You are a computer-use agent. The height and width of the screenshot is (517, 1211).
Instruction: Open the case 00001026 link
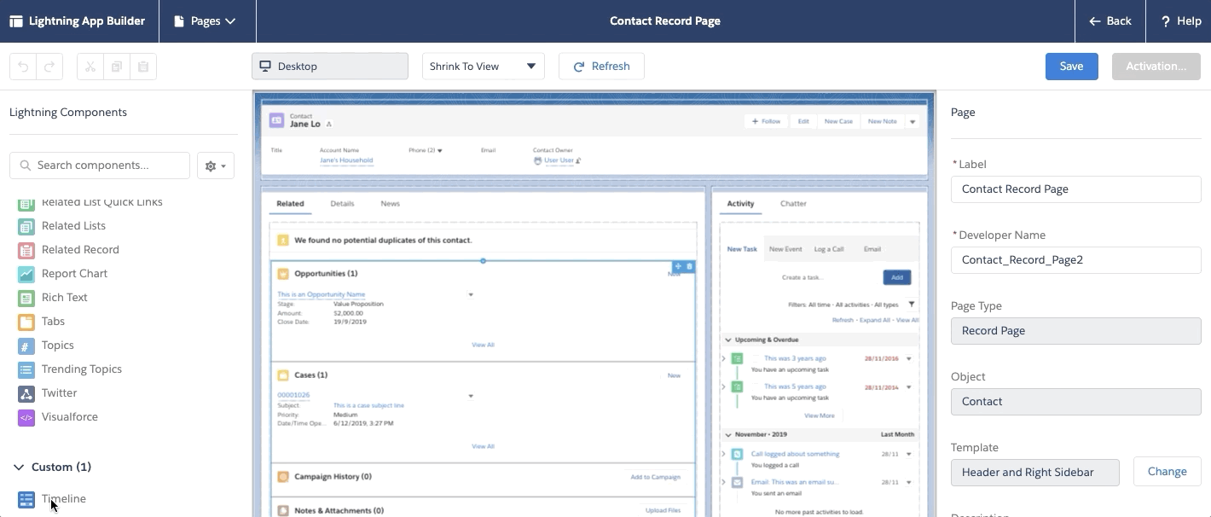point(293,395)
